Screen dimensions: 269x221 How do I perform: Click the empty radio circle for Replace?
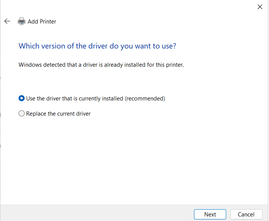coord(22,113)
